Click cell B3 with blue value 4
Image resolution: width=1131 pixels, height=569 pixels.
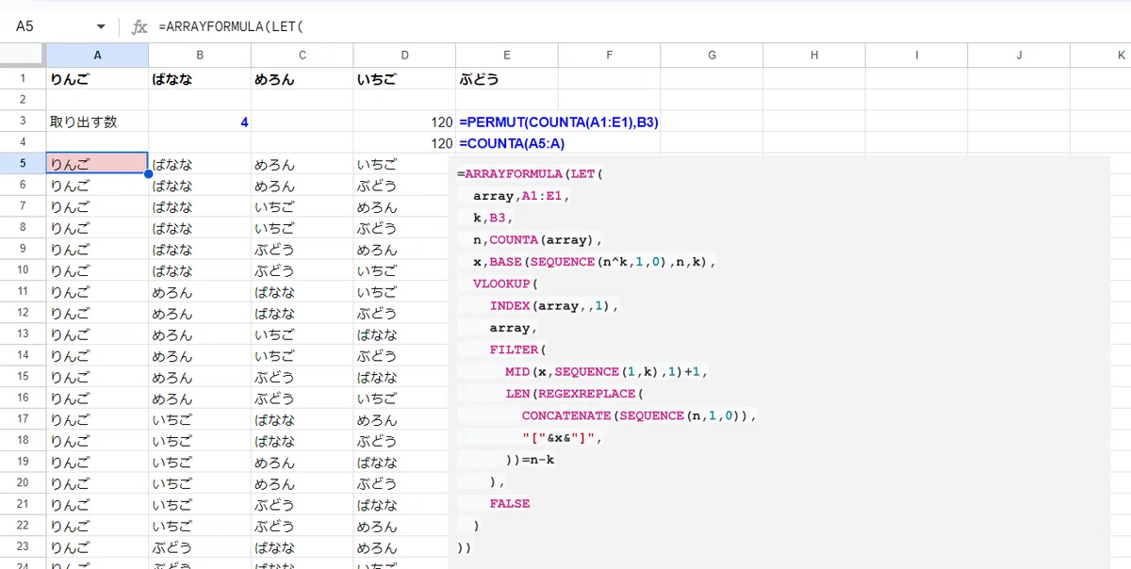coord(200,122)
